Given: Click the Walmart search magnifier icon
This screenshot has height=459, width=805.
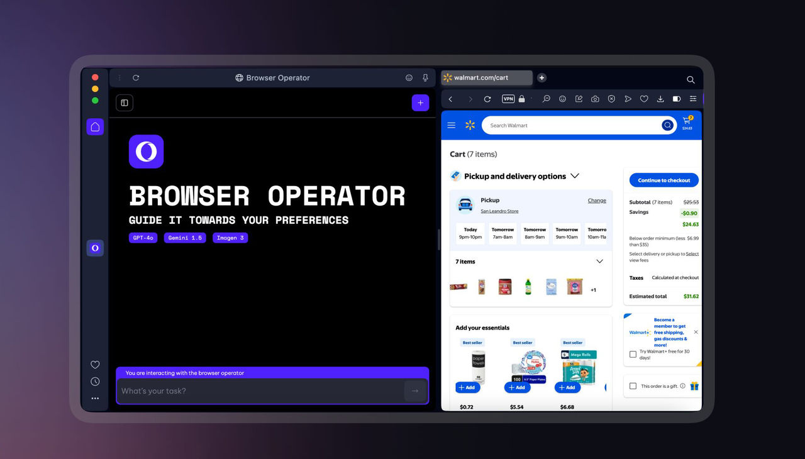Looking at the screenshot, I should (x=667, y=125).
